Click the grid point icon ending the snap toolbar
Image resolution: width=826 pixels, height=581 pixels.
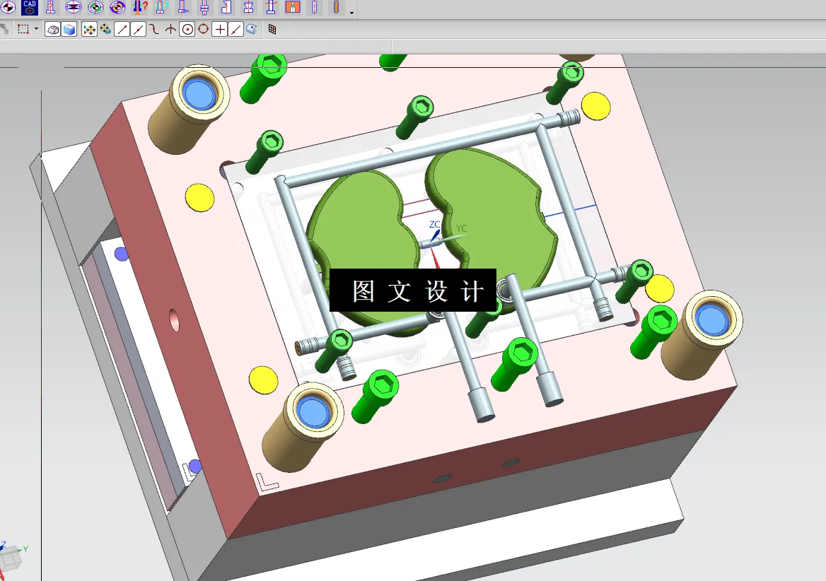pos(271,29)
